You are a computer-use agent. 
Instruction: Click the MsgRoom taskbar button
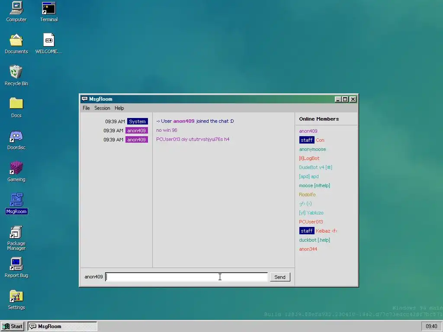pos(62,326)
